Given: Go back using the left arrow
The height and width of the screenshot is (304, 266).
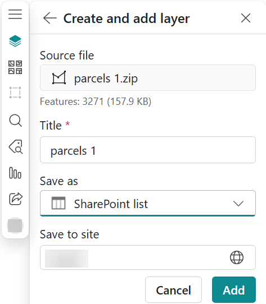Looking at the screenshot, I should (50, 18).
